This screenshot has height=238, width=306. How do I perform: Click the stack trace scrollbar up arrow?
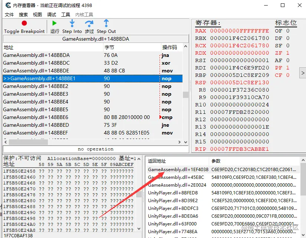pyautogui.click(x=303, y=160)
